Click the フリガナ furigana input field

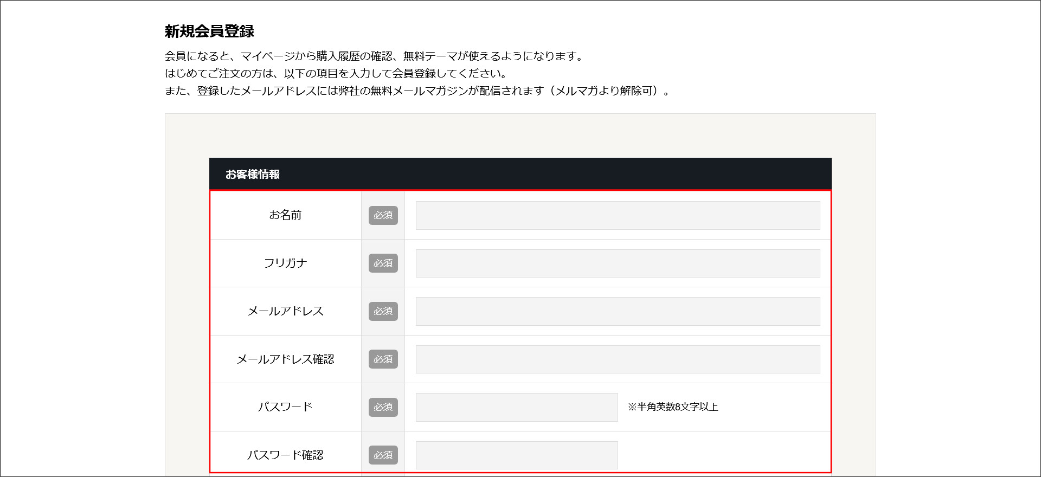pyautogui.click(x=617, y=263)
